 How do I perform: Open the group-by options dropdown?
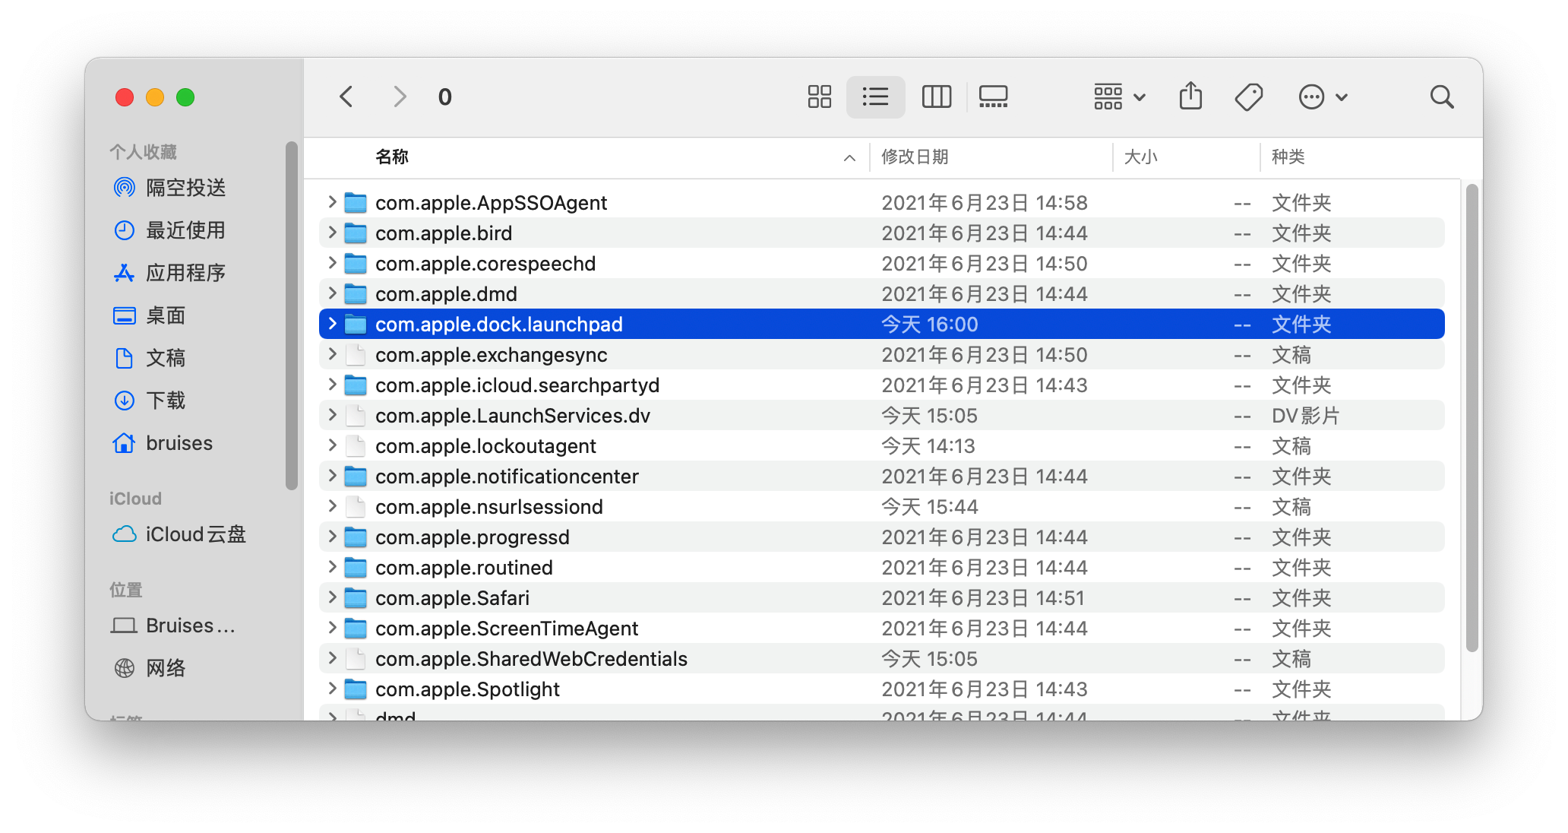[x=1120, y=97]
